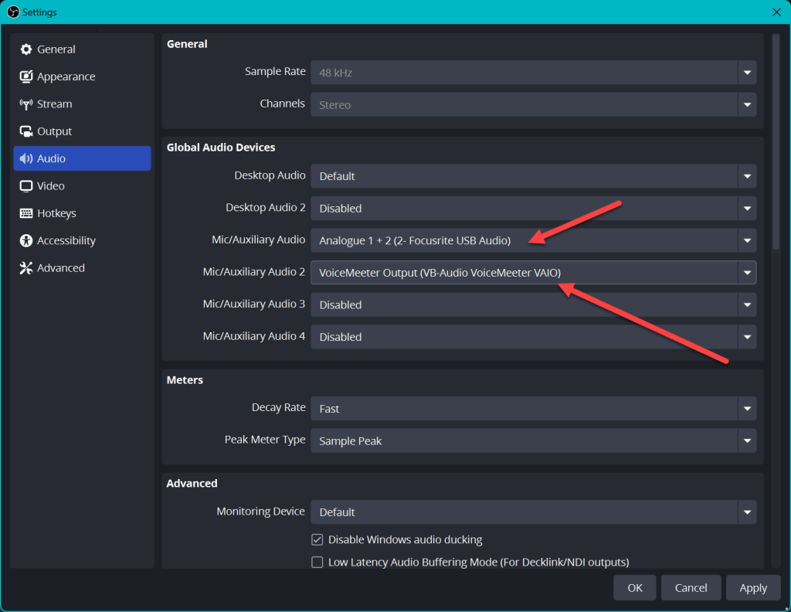Viewport: 791px width, 612px height.
Task: Click the Meters section heading
Action: [x=185, y=380]
